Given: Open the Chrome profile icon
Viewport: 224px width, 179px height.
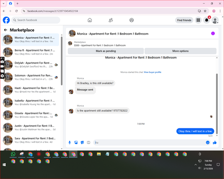Looking at the screenshot, I should [x=214, y=11].
